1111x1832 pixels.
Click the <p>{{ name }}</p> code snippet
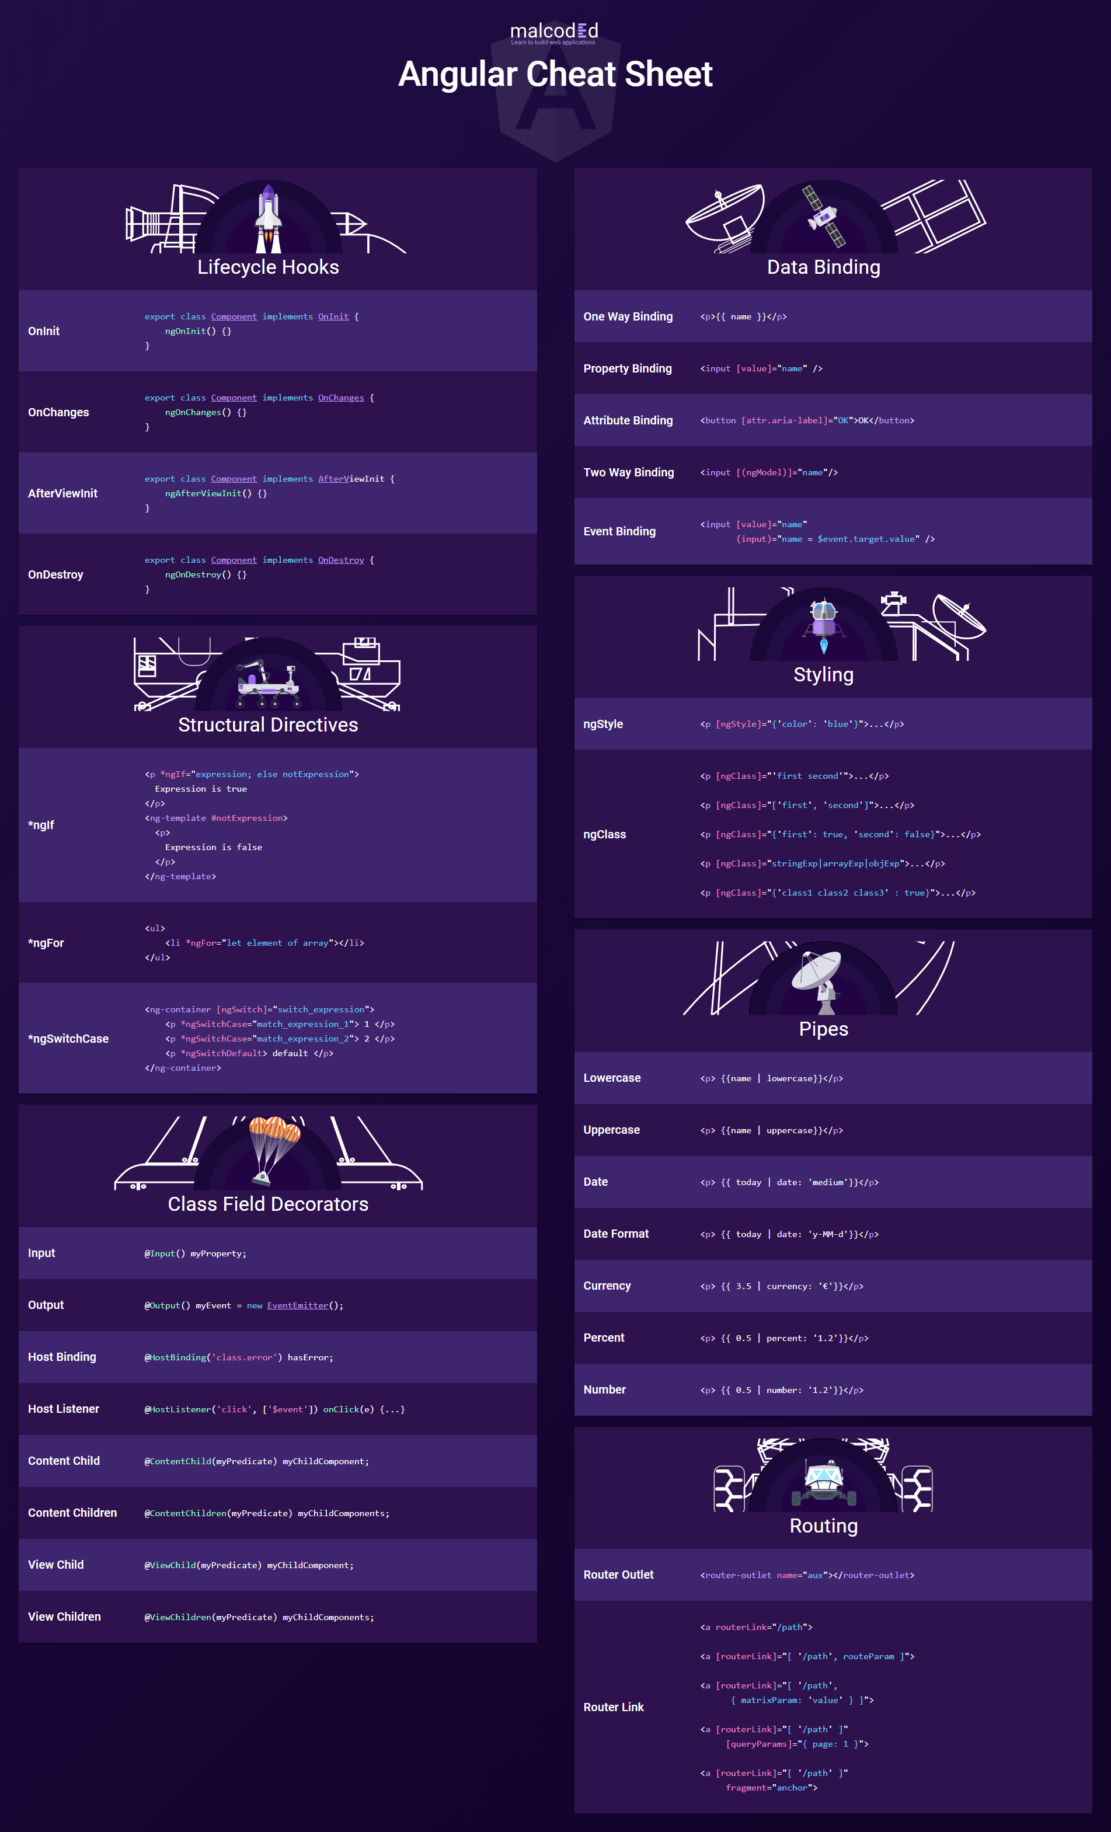click(x=744, y=317)
